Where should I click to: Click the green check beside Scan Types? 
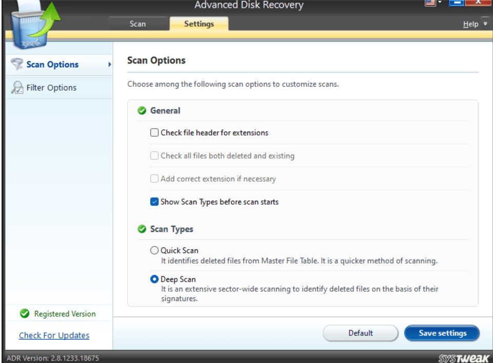[x=142, y=229]
